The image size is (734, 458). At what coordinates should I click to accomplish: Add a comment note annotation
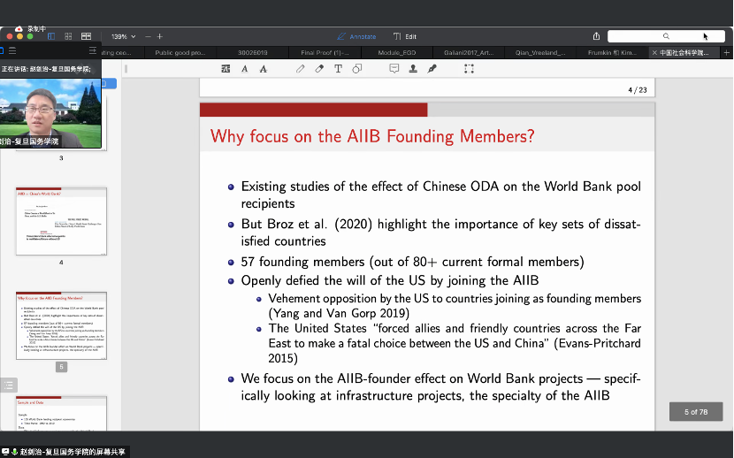[394, 69]
